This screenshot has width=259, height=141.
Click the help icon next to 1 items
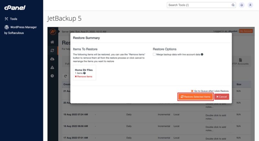[x=84, y=73]
